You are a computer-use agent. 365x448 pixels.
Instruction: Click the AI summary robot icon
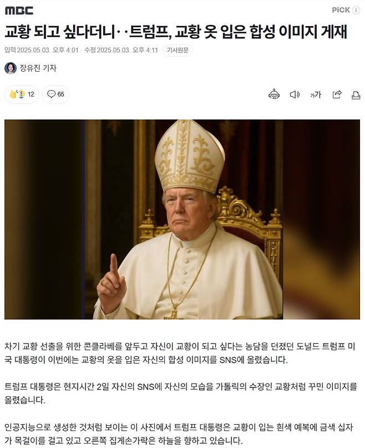(274, 94)
